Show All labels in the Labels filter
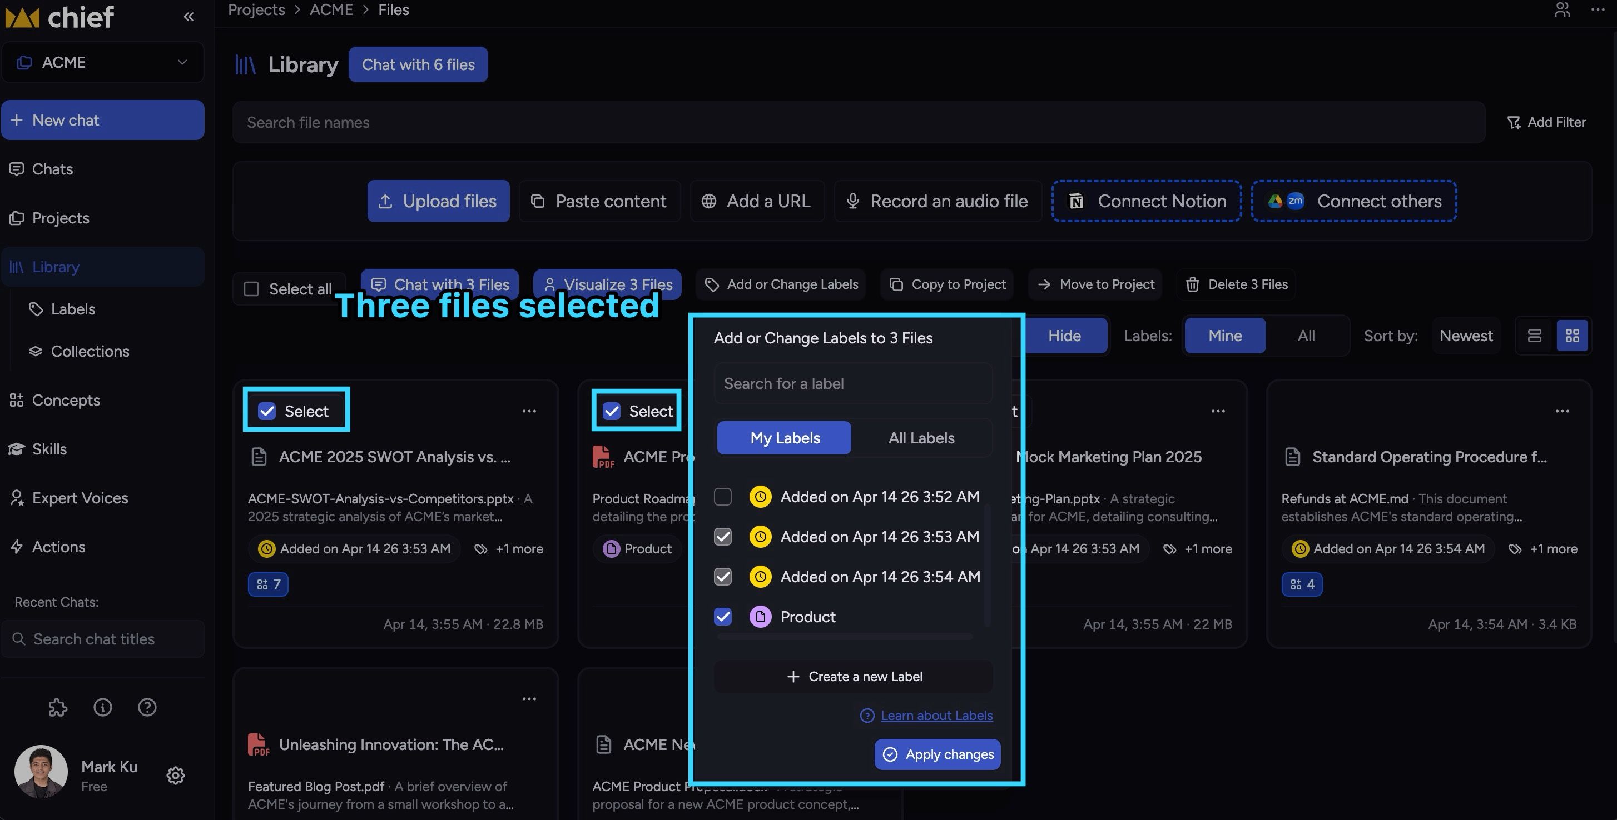The width and height of the screenshot is (1617, 820). 1306,336
